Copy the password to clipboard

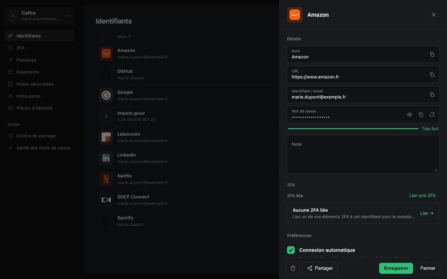point(421,115)
